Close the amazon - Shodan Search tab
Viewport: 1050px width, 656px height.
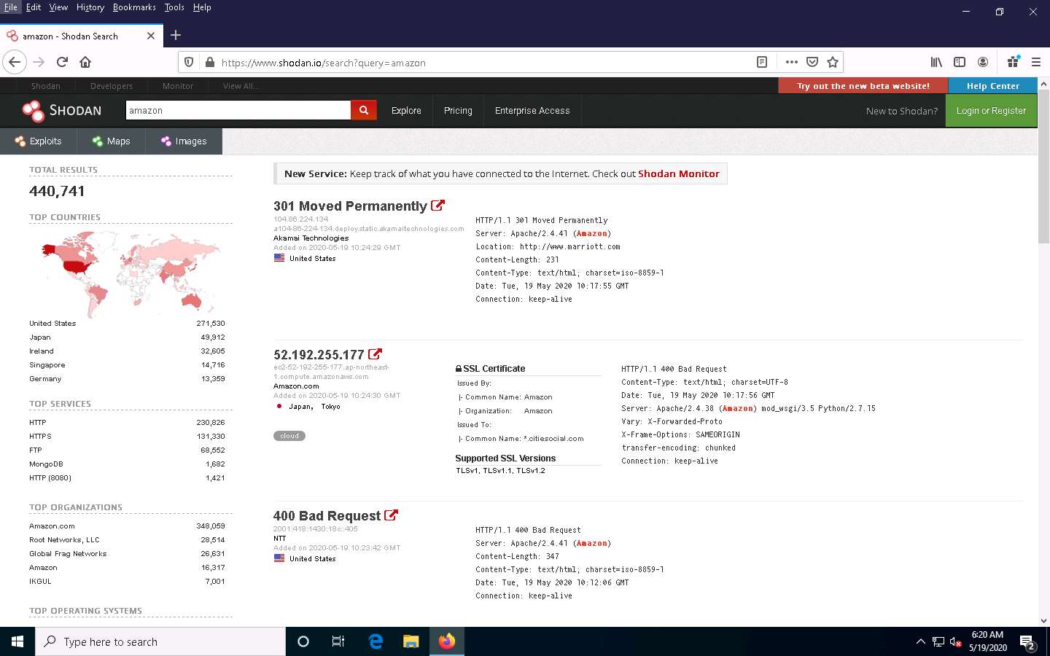tap(151, 36)
